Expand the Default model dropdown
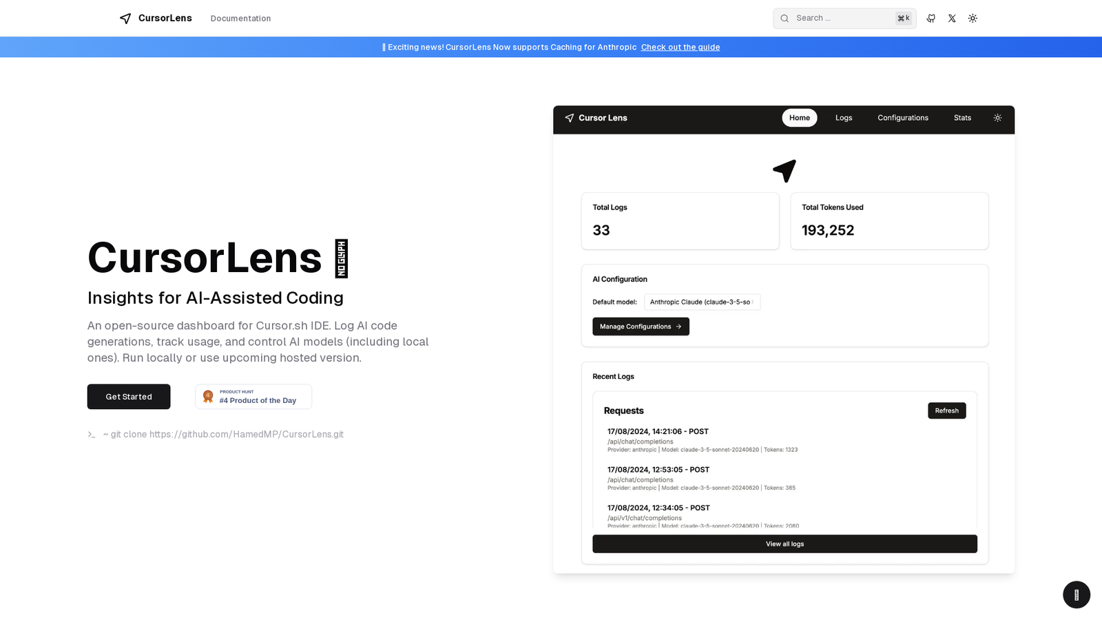 (702, 302)
